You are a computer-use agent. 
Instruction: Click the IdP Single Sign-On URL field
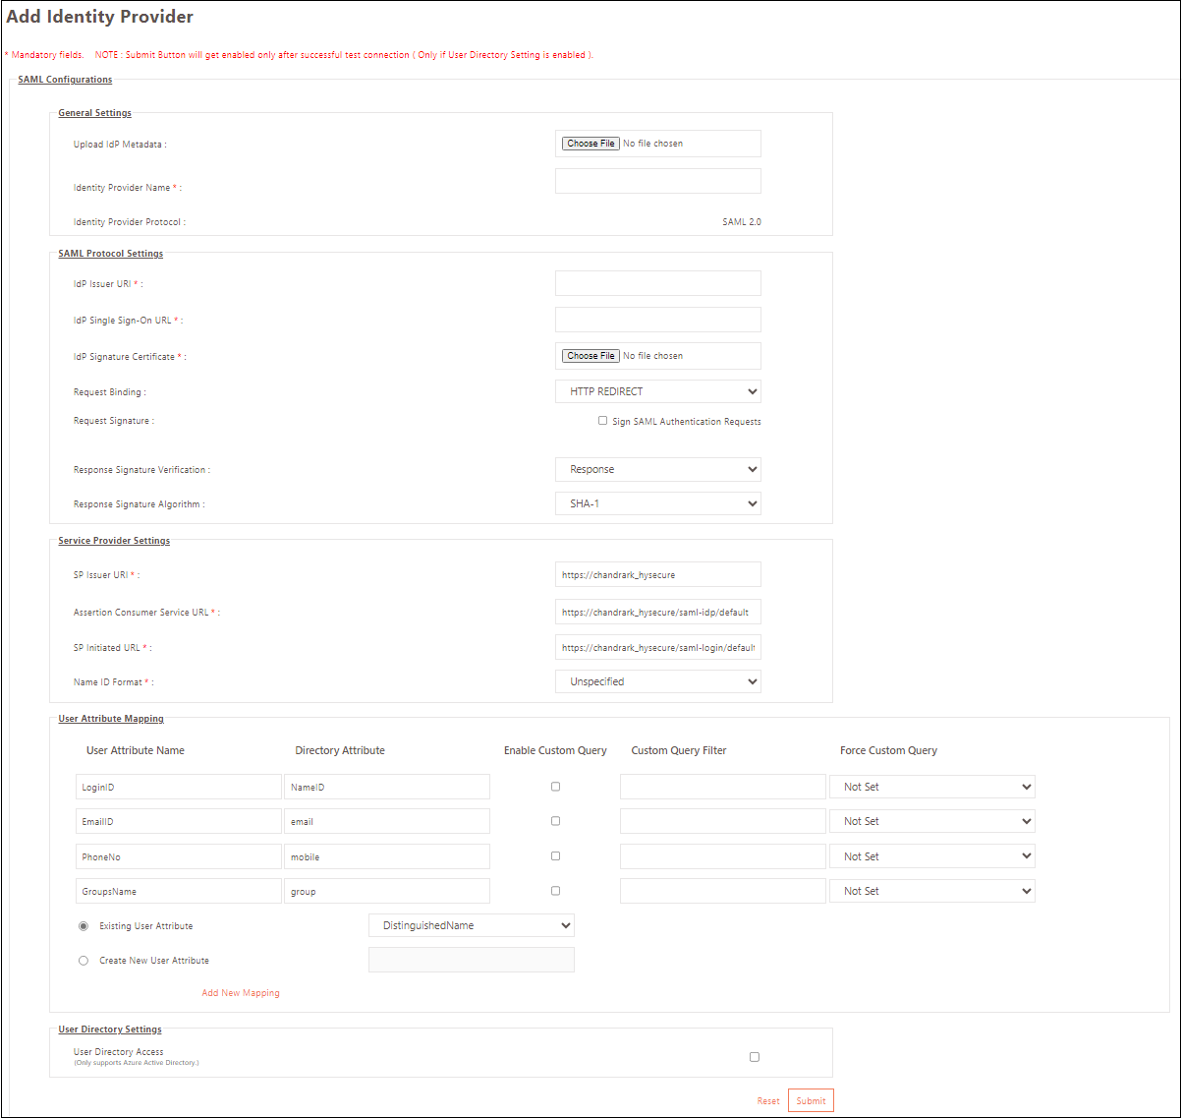[657, 320]
